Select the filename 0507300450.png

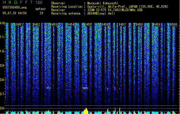[x=15, y=7]
